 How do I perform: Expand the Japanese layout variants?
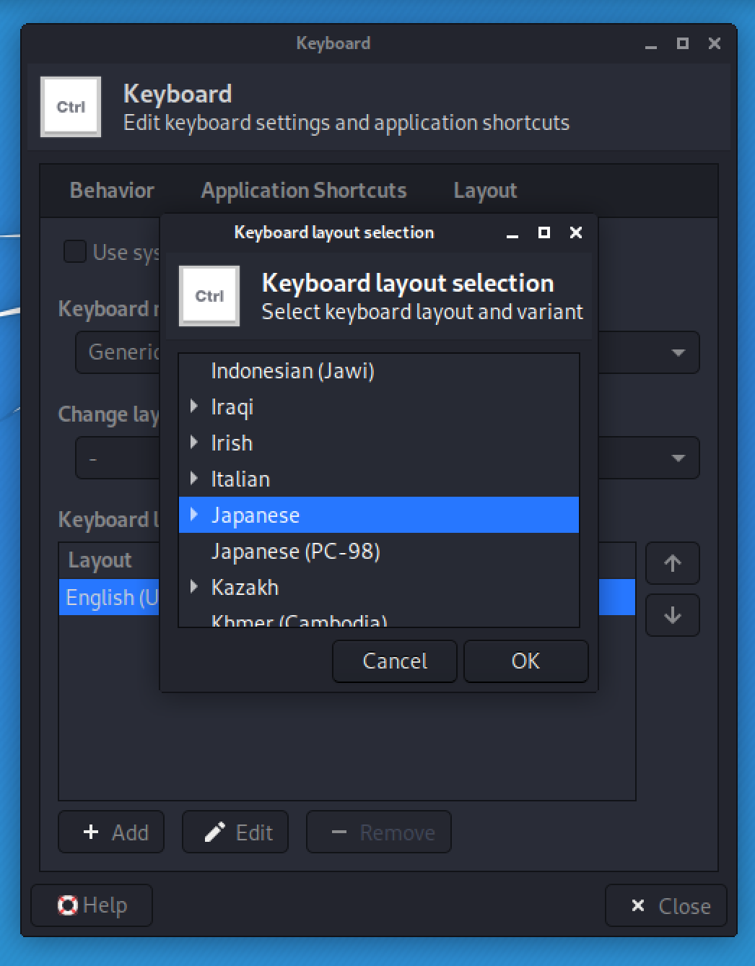tap(193, 515)
